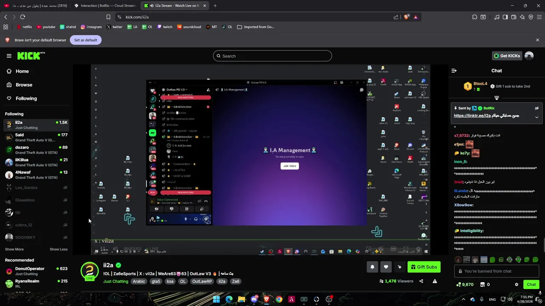Screen dimensions: 545x306
Task: Click Show More in Following list
Action: click(x=14, y=249)
